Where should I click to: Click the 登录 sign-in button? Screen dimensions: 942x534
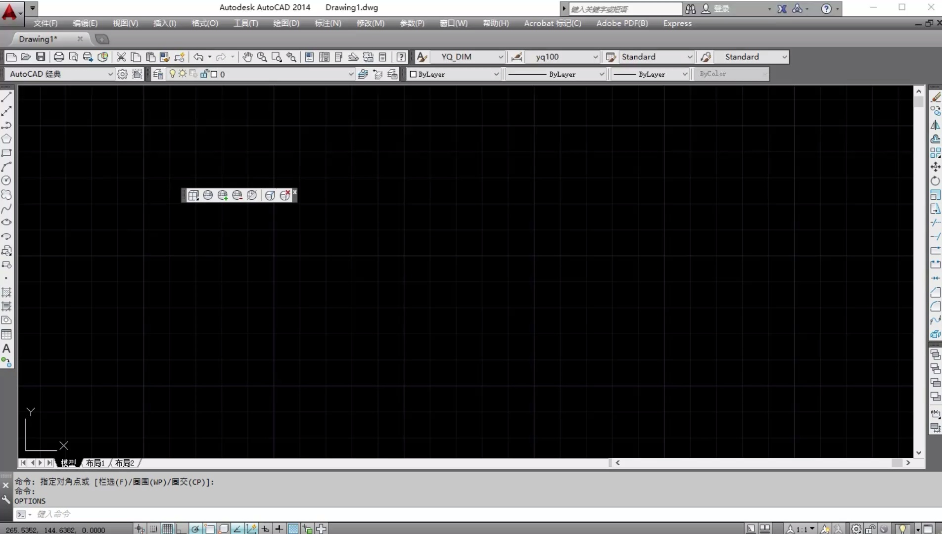click(721, 8)
